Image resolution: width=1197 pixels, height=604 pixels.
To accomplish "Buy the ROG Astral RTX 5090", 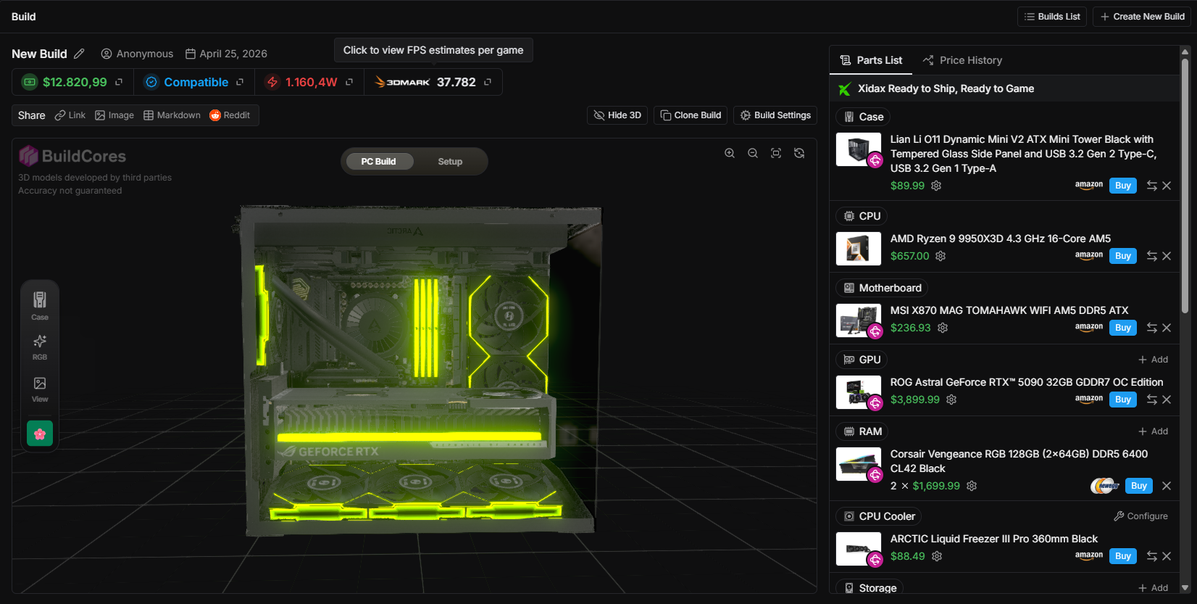I will (x=1123, y=400).
